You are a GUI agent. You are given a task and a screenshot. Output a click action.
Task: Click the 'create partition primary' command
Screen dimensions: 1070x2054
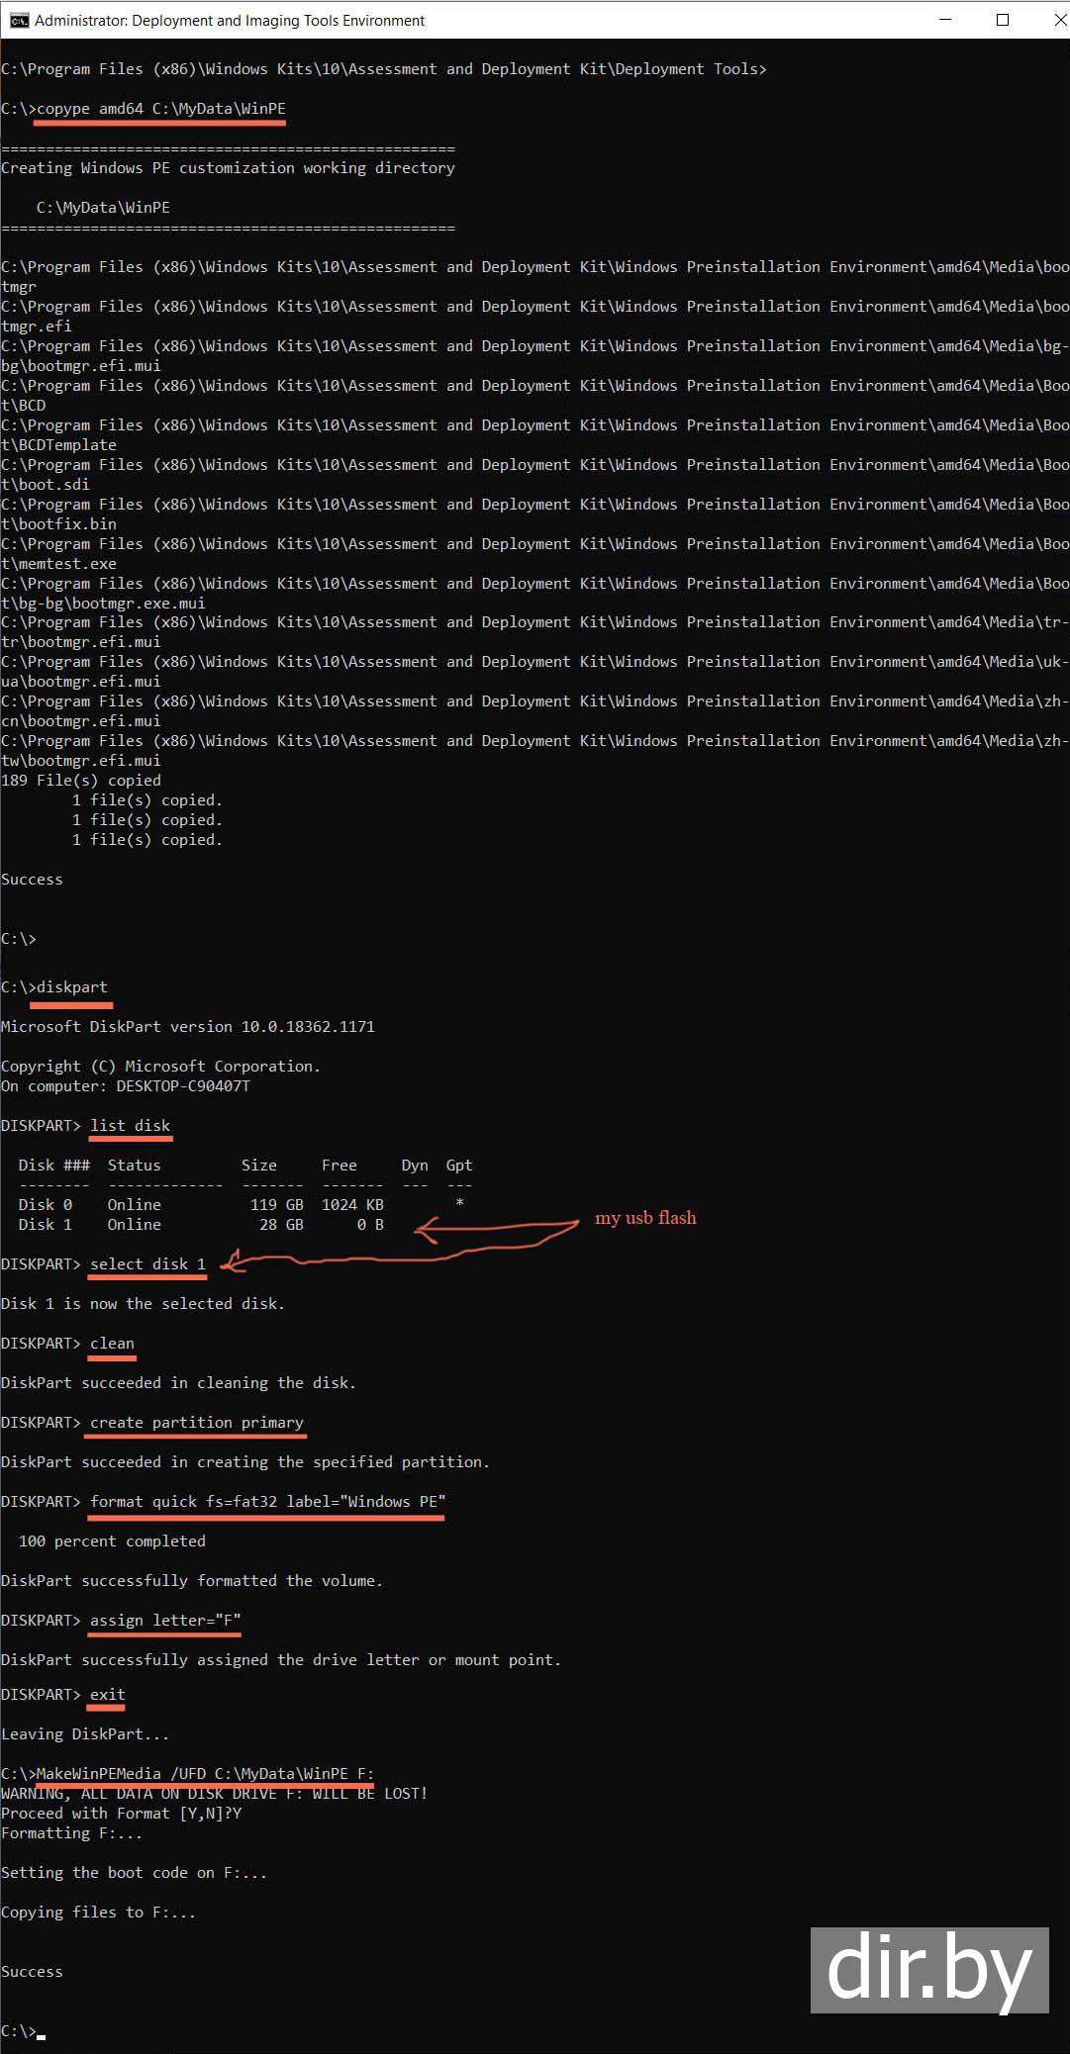[197, 1423]
